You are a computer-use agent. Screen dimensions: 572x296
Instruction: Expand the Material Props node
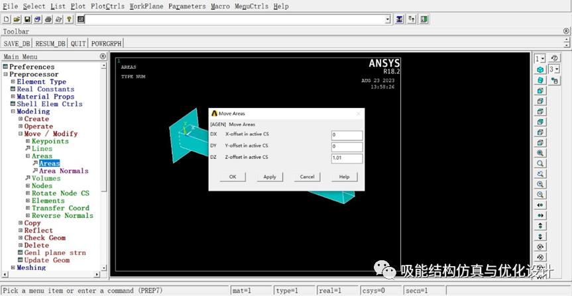[13, 97]
